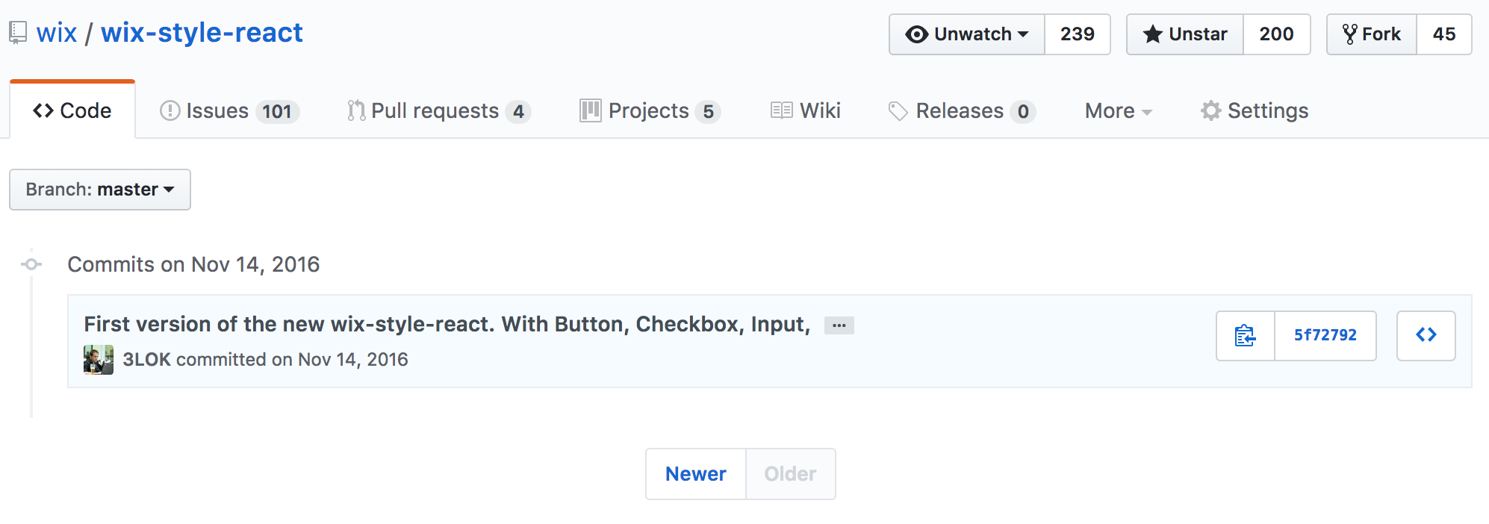Click the repository book icon beside wix

point(18,33)
